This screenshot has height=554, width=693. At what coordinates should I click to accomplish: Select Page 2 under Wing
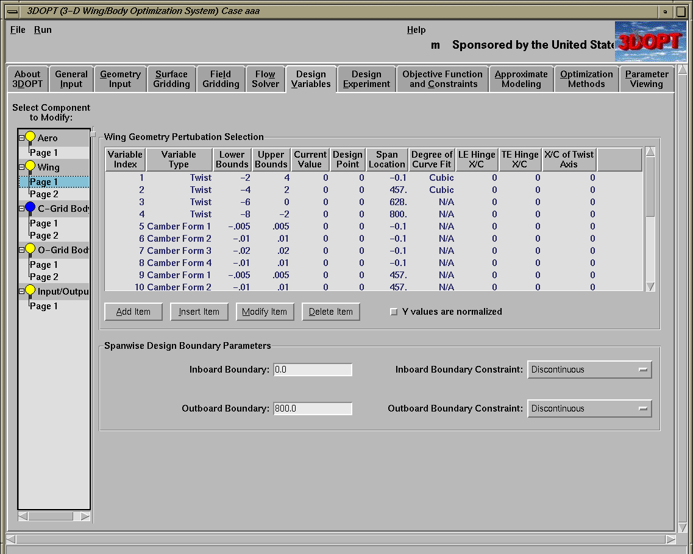pyautogui.click(x=44, y=194)
